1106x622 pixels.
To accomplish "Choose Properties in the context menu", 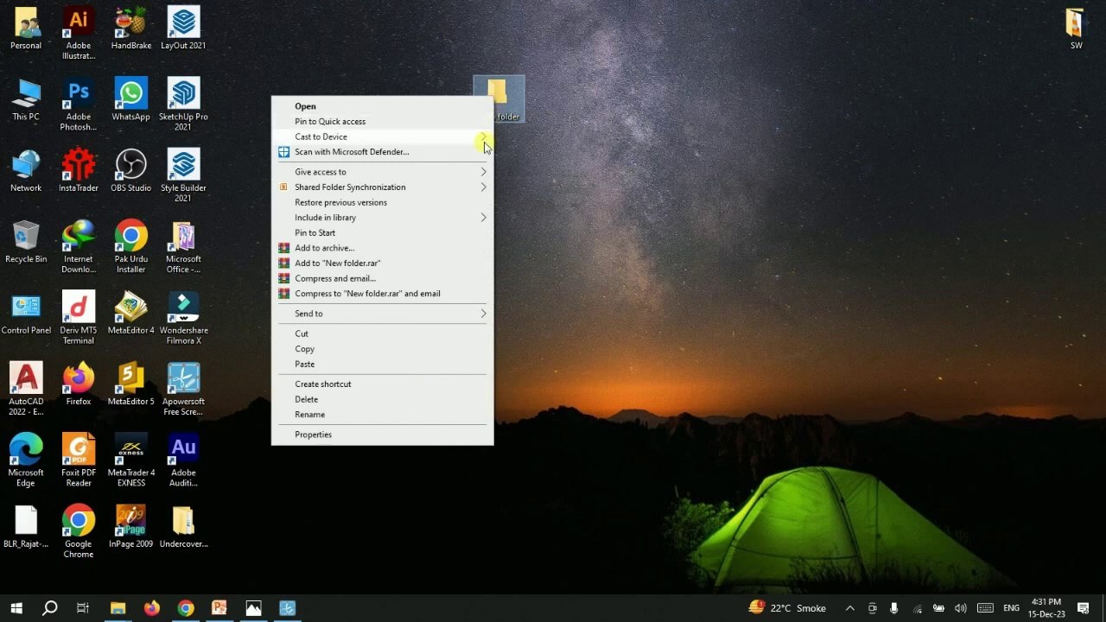I will point(313,435).
